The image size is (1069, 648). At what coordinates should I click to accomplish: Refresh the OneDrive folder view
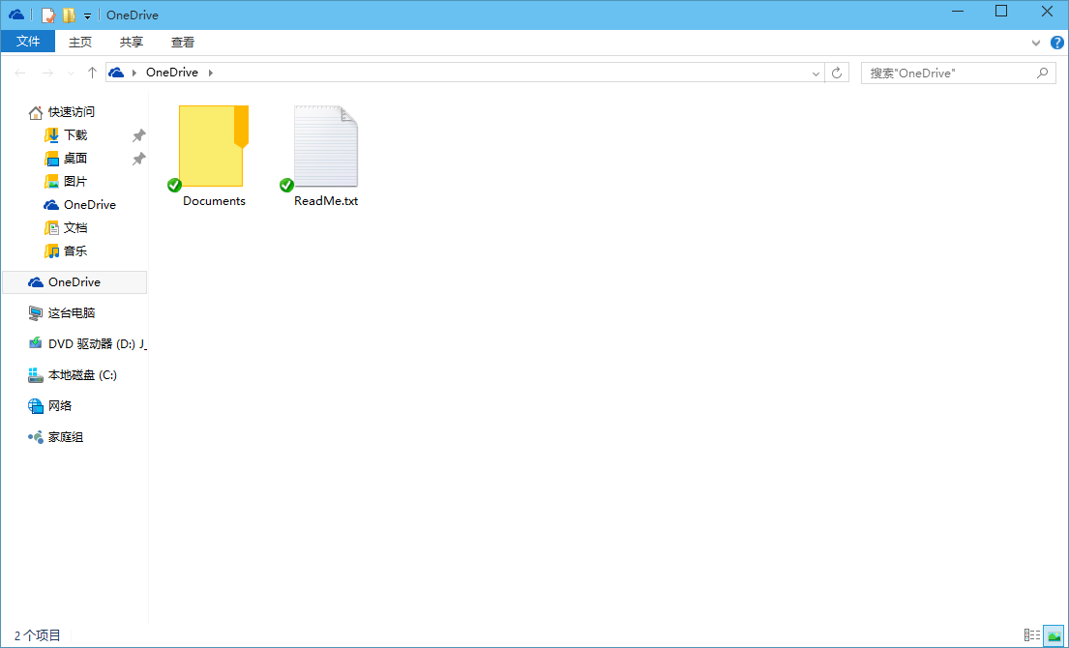click(837, 73)
